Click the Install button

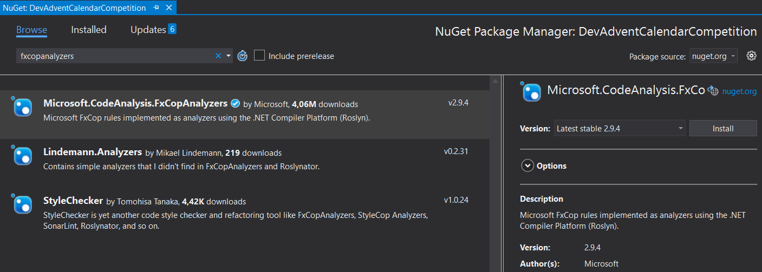[x=723, y=128]
